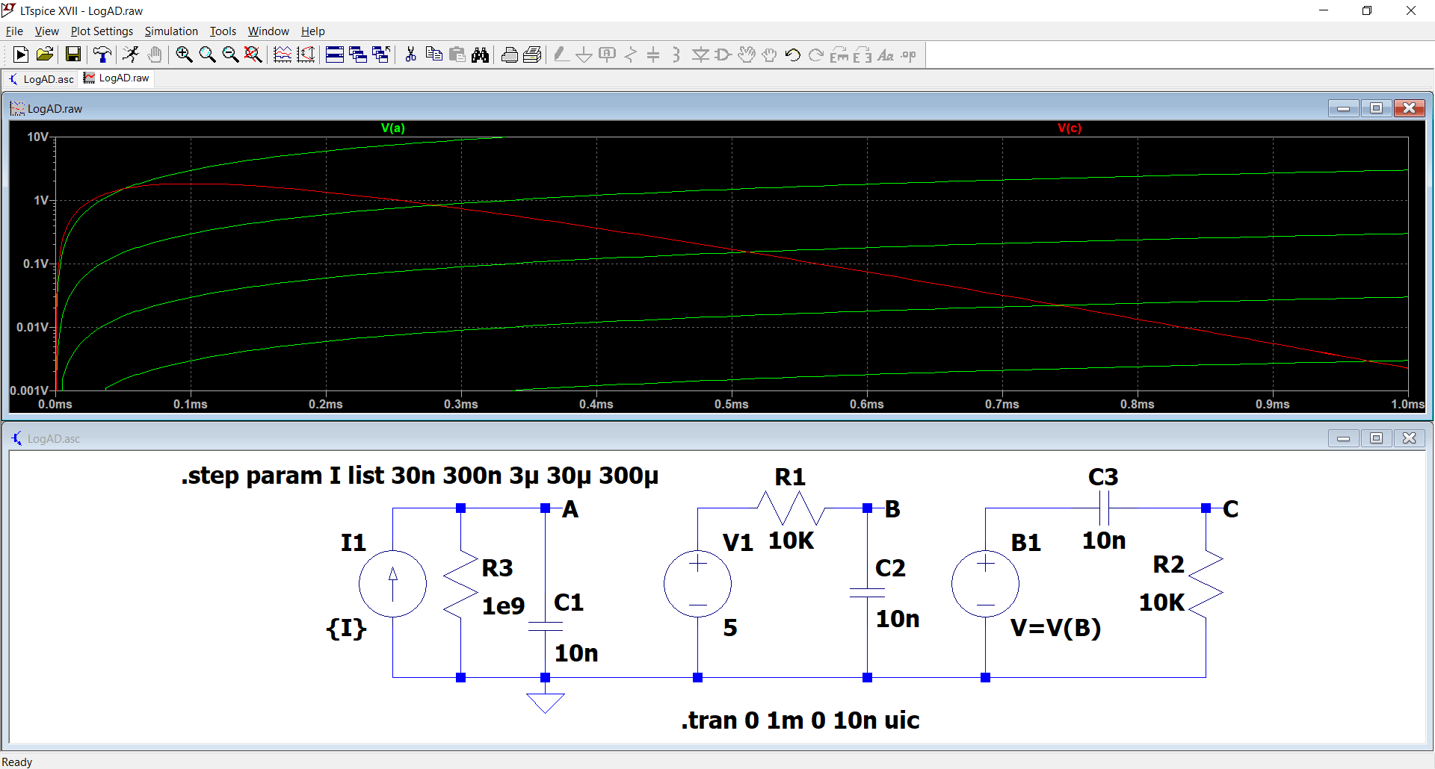
Task: Close the LogAD.asc schematic window
Action: click(x=1409, y=438)
